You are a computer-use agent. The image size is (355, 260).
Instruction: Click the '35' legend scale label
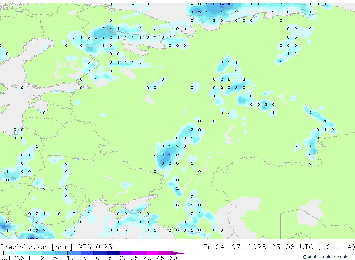tap(135, 258)
